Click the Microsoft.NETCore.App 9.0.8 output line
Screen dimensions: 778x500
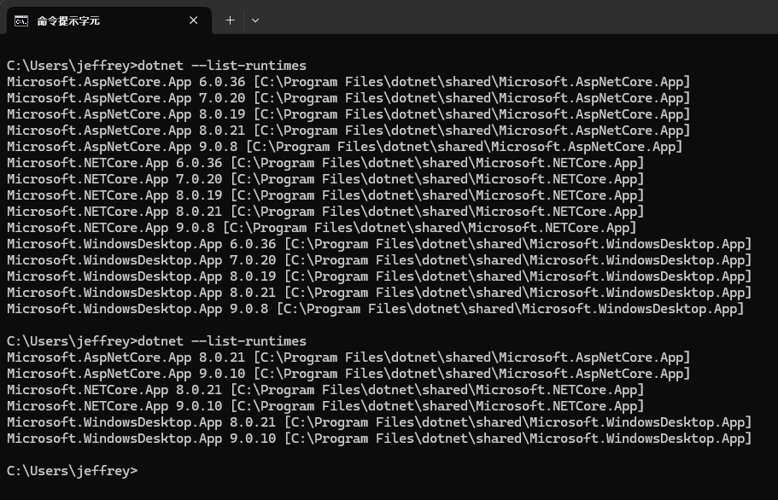click(321, 228)
